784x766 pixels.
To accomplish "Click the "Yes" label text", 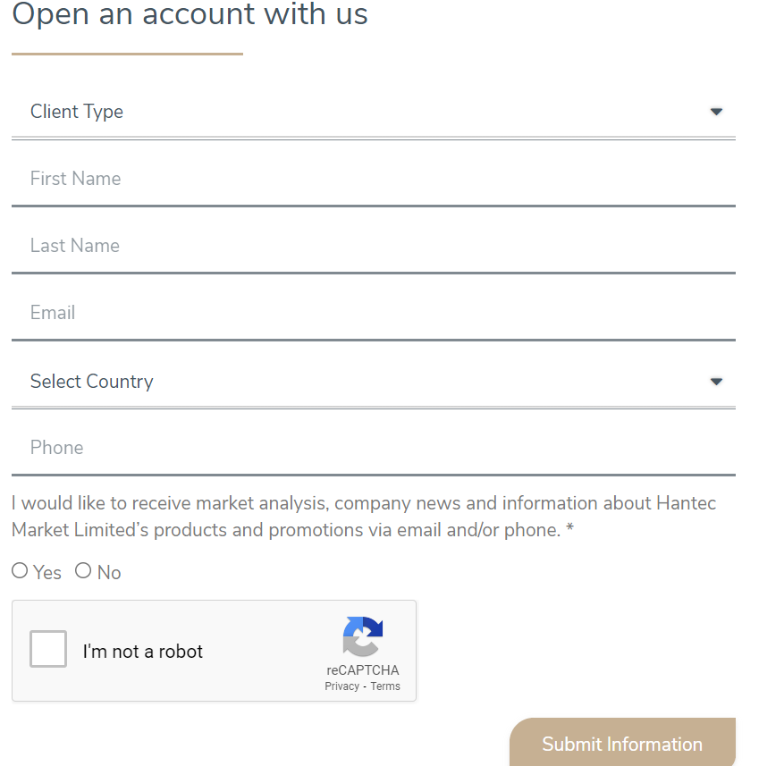I will (47, 573).
